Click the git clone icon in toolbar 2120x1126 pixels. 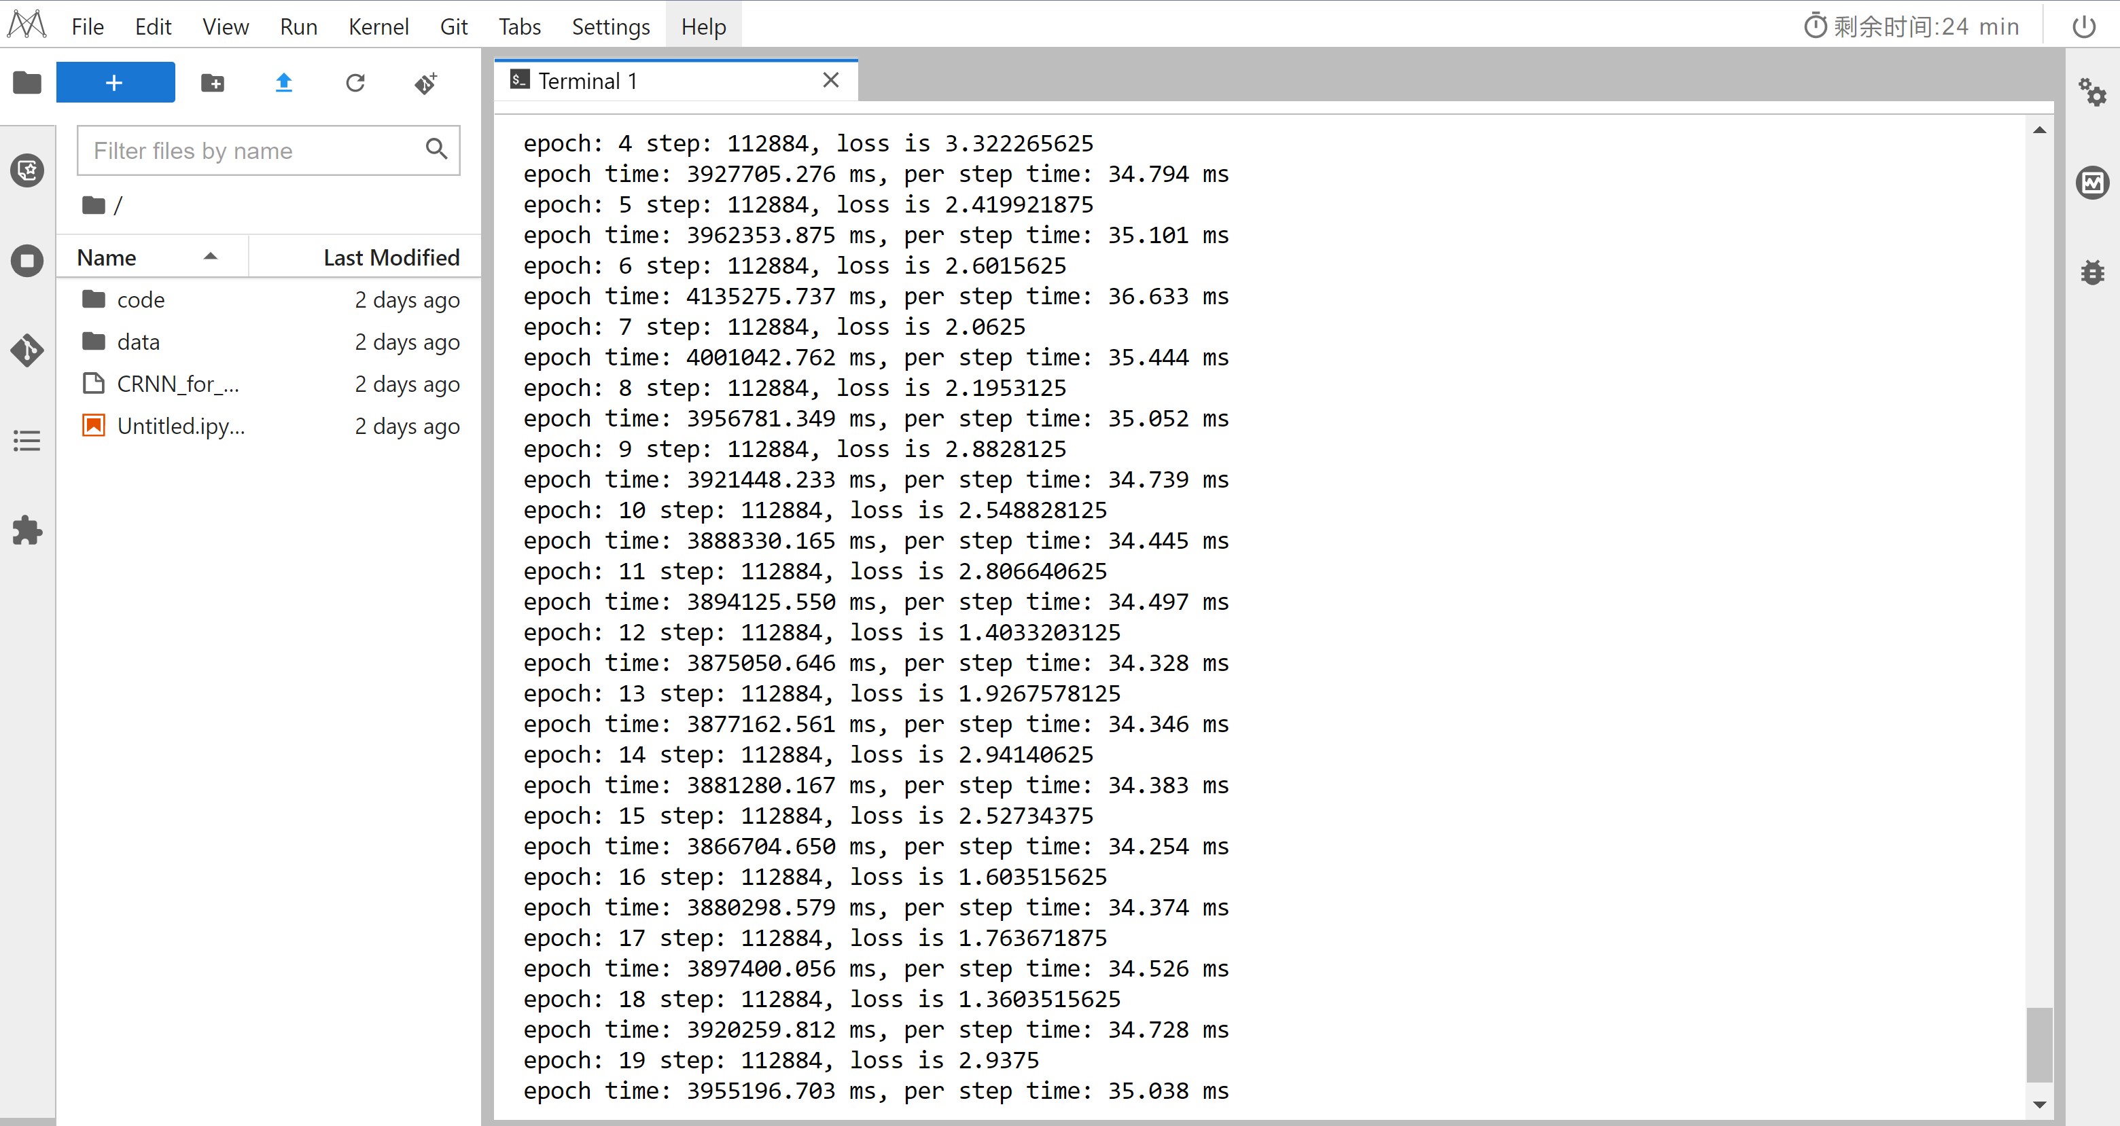tap(426, 82)
